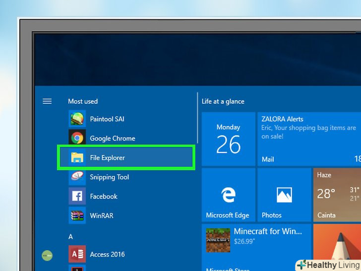Image resolution: width=361 pixels, height=271 pixels.
Task: Jump to the letter A app group
Action: 71,237
